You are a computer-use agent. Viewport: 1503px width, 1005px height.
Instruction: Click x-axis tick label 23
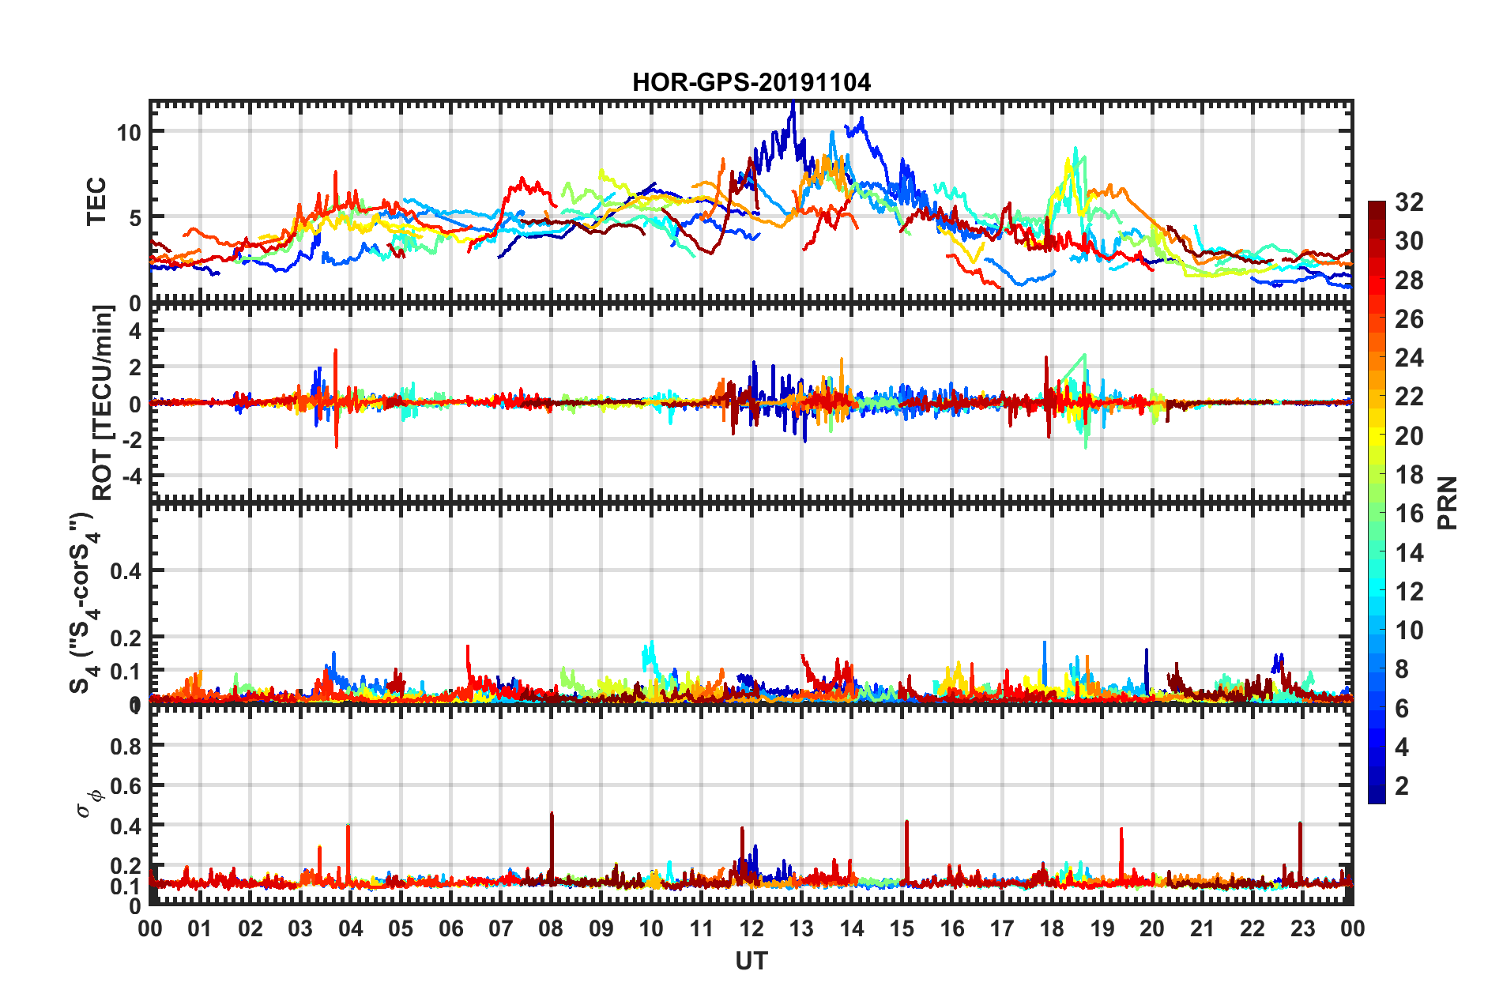coord(1302,928)
